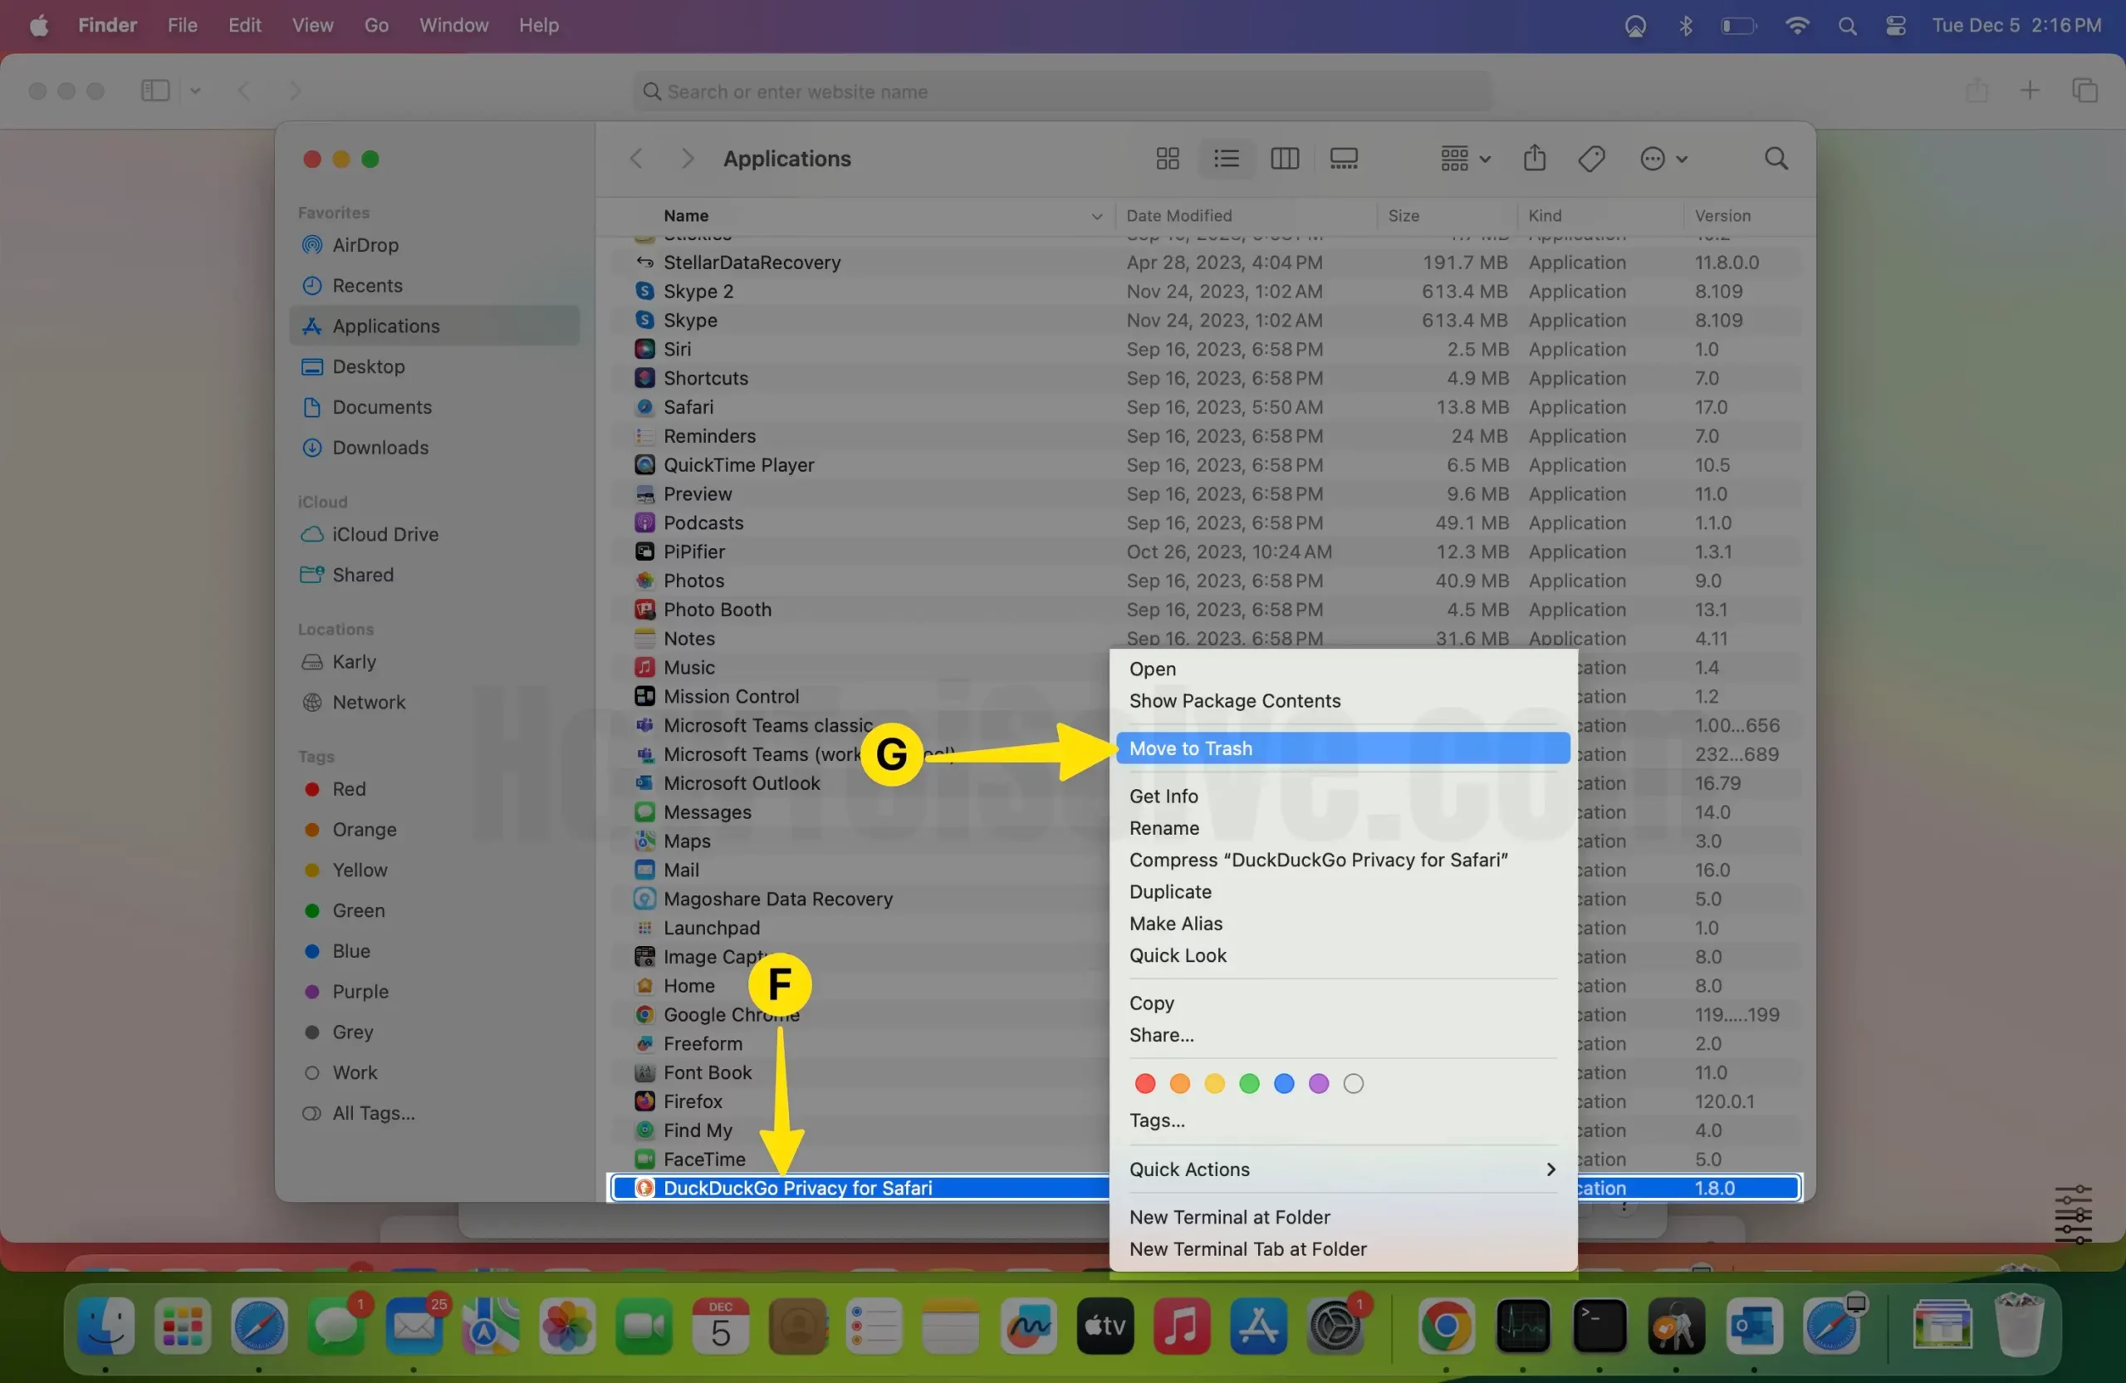Image resolution: width=2126 pixels, height=1383 pixels.
Task: Apply the red tag color dot
Action: pyautogui.click(x=1144, y=1085)
